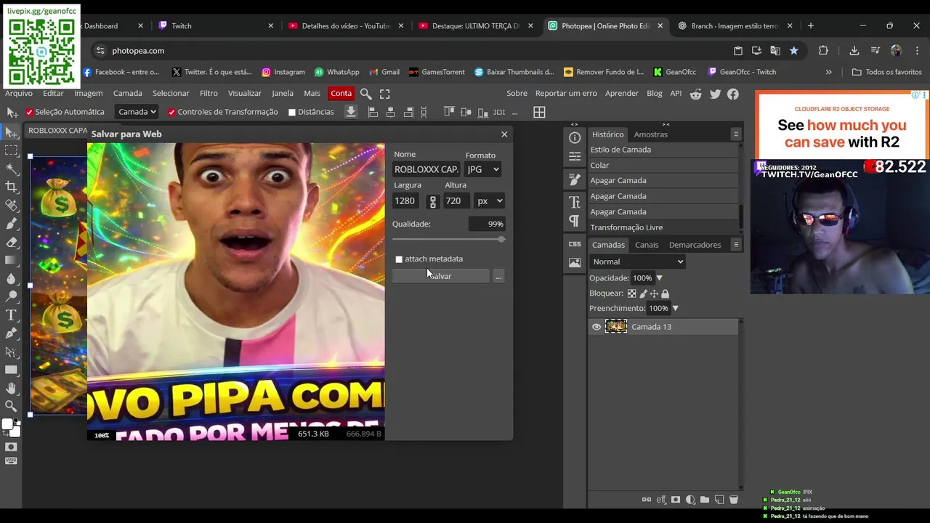This screenshot has width=930, height=523.
Task: Select the Dodge tool
Action: pos(11,296)
